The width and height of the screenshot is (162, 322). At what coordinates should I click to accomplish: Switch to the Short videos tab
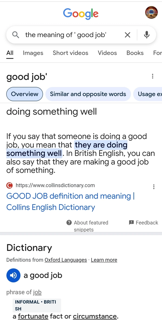pos(70,53)
